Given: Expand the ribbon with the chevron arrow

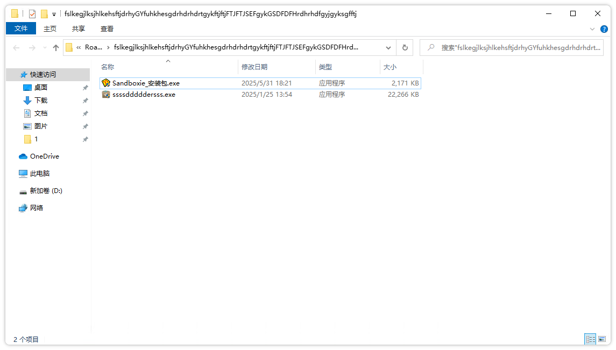Looking at the screenshot, I should point(593,29).
